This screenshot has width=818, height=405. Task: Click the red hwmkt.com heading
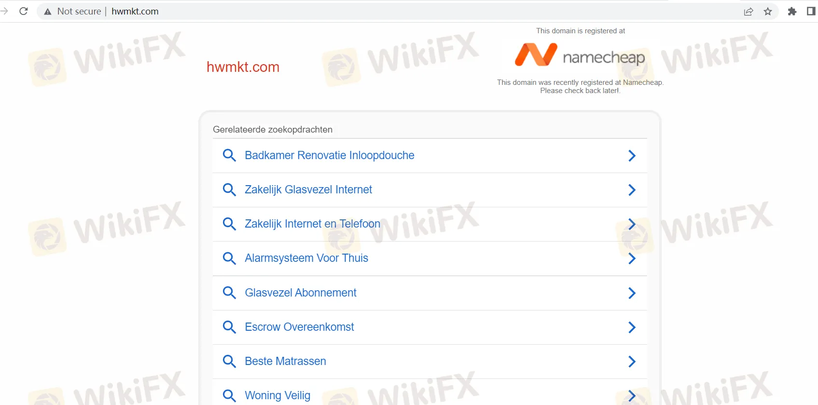click(243, 67)
